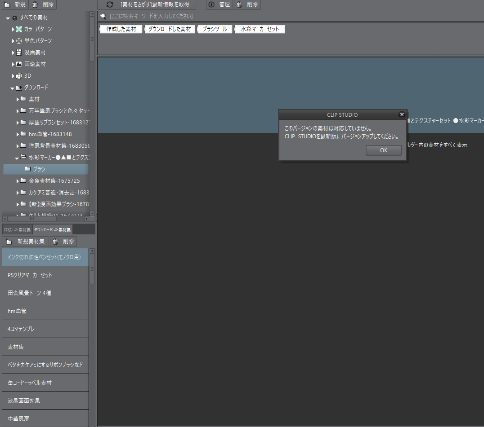The image size is (484, 427).
Task: Expand the 画像素材 node
Action: [x=13, y=64]
